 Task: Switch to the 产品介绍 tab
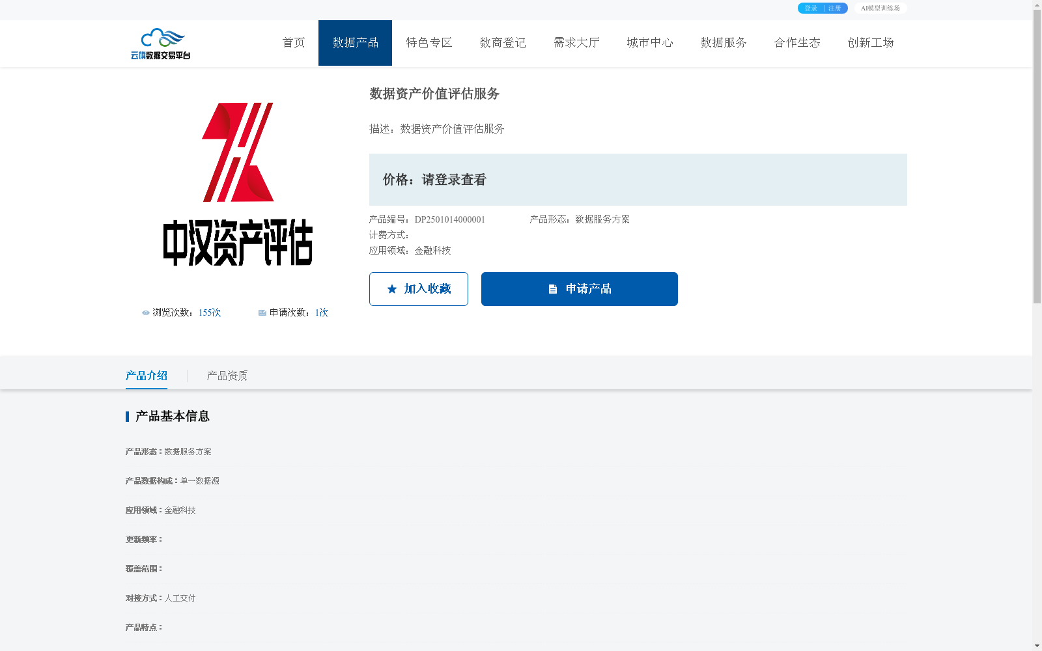(x=147, y=376)
